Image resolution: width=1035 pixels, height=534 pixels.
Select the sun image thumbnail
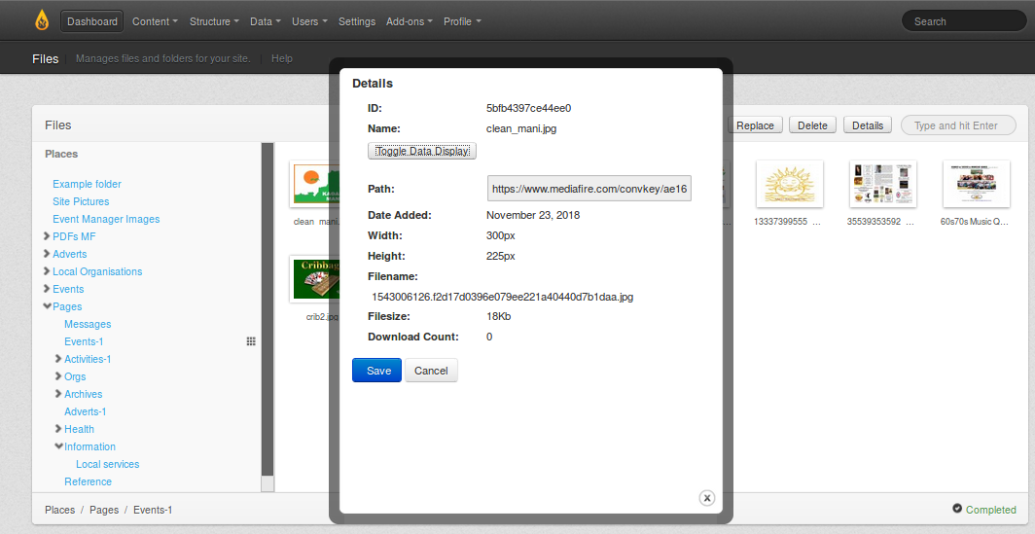pos(789,184)
